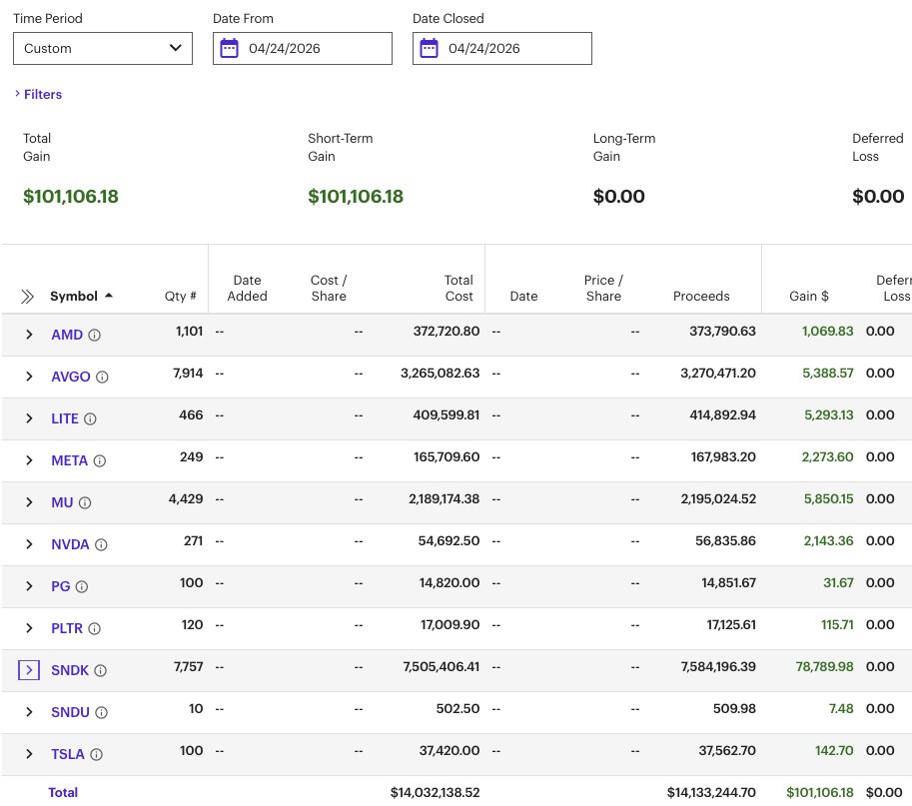
Task: Expand the TSLA row
Action: pos(29,754)
